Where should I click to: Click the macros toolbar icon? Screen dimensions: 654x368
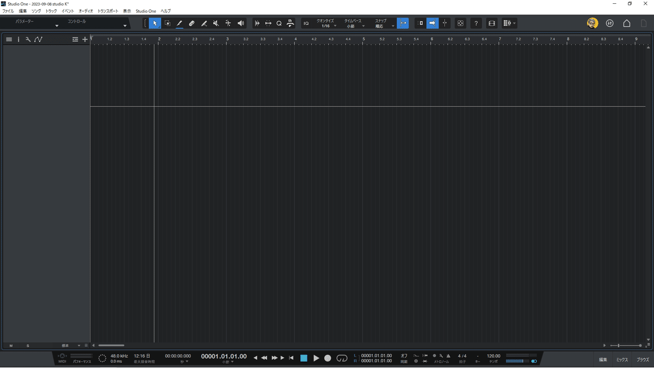click(290, 23)
